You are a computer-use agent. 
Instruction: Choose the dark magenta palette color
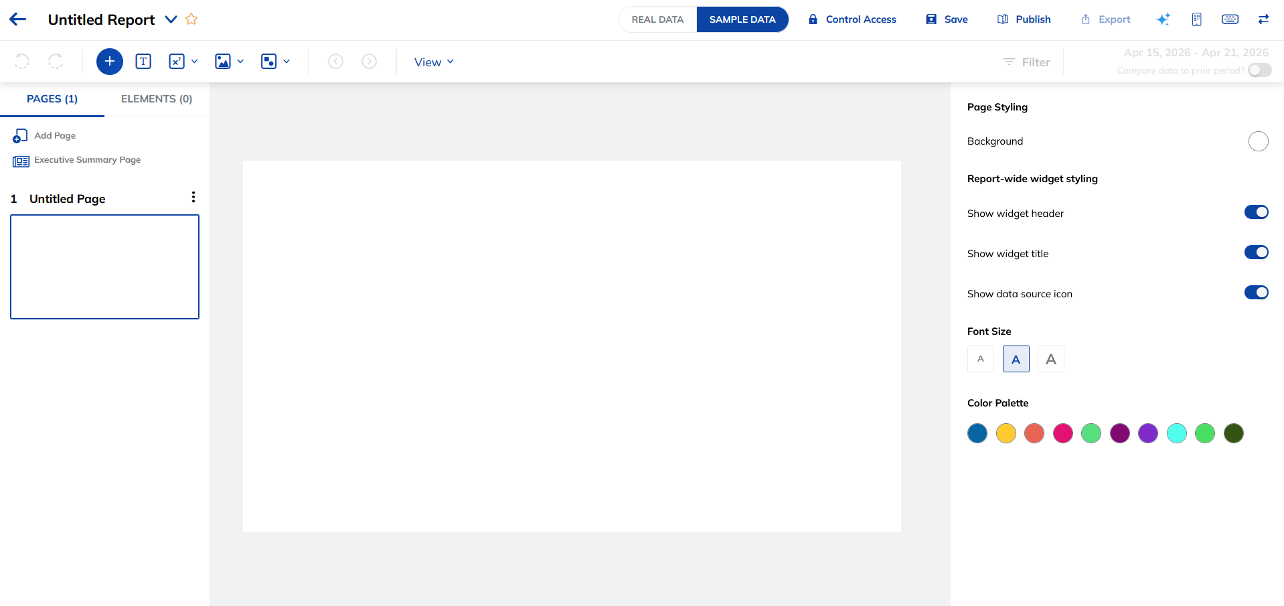[x=1120, y=433]
